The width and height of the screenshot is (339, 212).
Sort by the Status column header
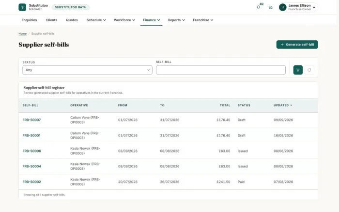pyautogui.click(x=244, y=105)
